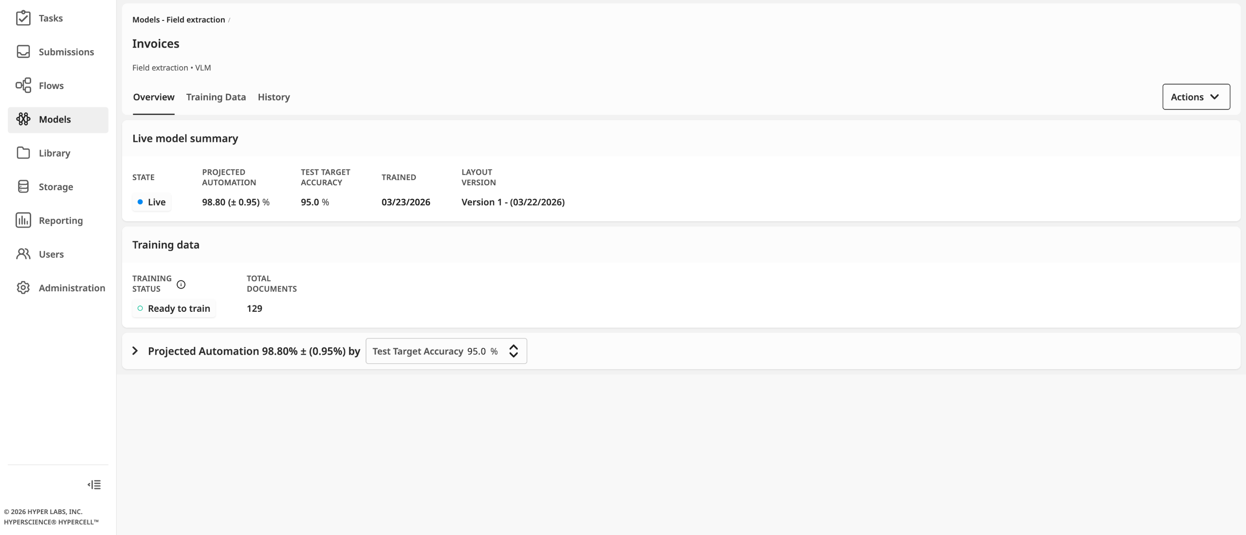Screen dimensions: 1246x535
Task: Open the Actions dropdown menu
Action: (x=1196, y=97)
